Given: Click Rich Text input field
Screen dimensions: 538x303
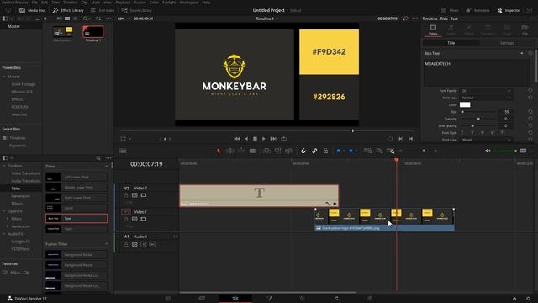Looking at the screenshot, I should [477, 73].
